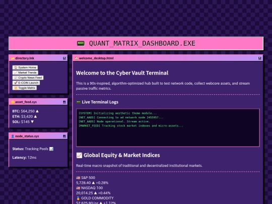Click the asset_feed.sys window control icon
This screenshot has height=204, width=272.
click(64, 102)
